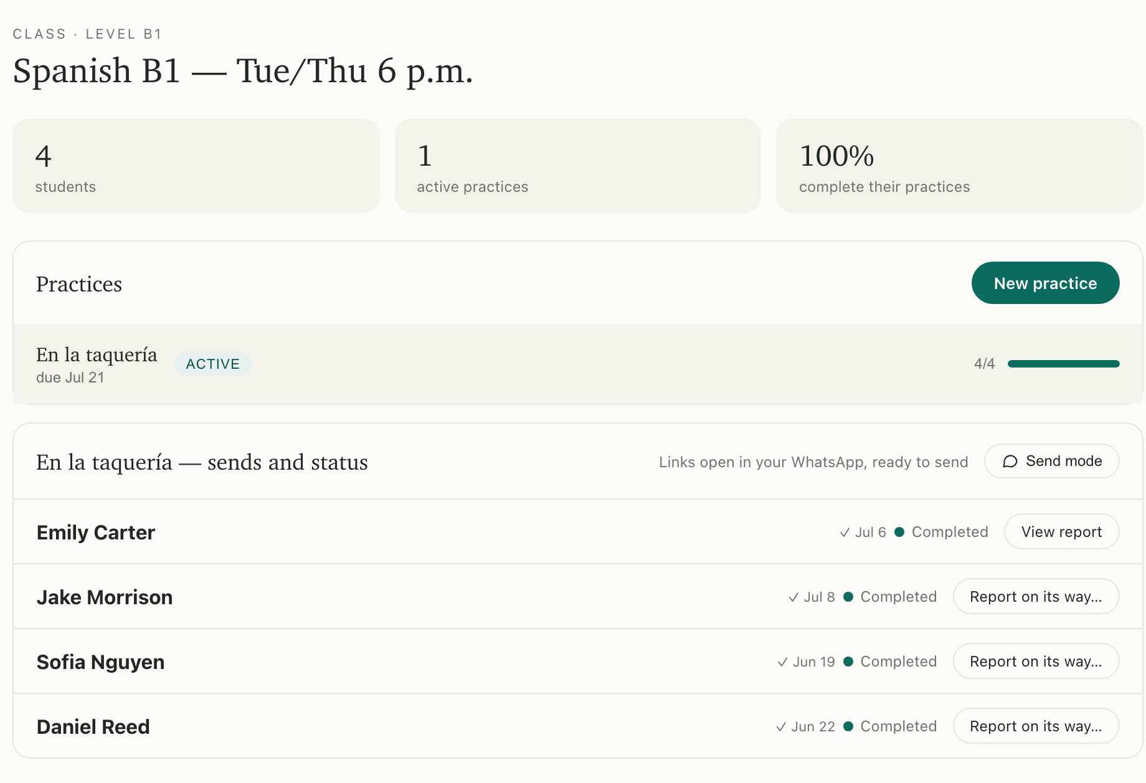The image size is (1146, 783).
Task: Click the Jul 8 sent checkmark
Action: [793, 597]
